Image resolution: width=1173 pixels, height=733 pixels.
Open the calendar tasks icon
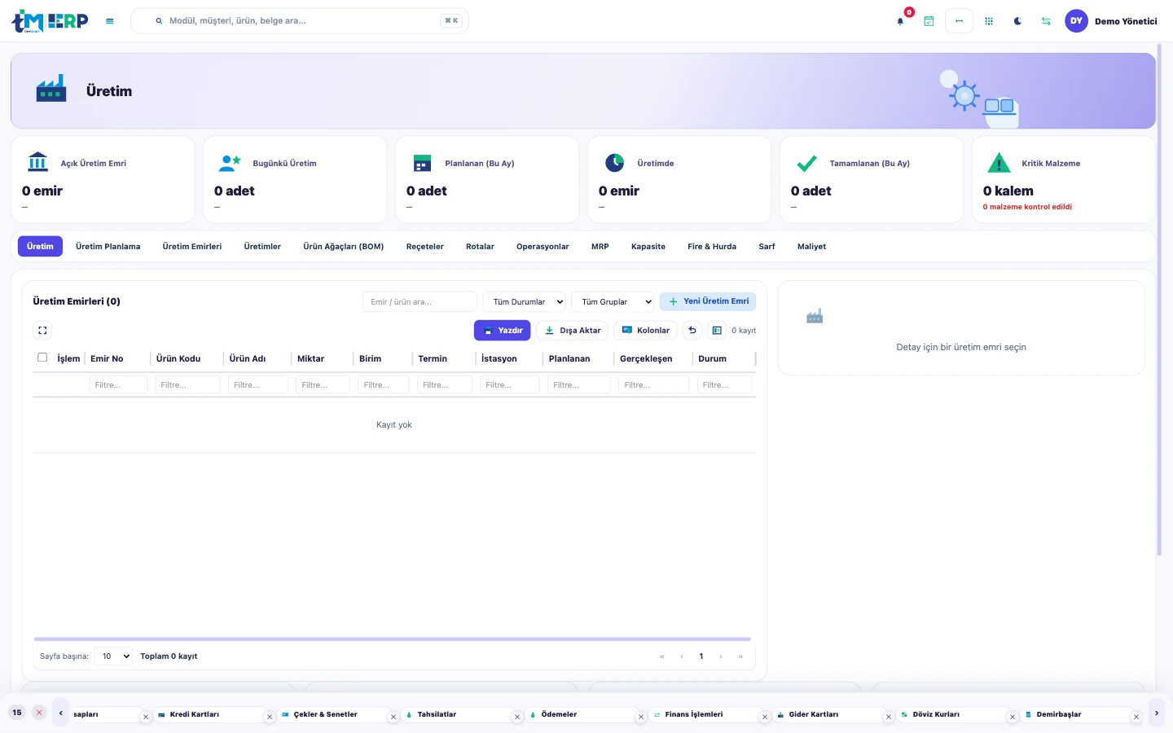[x=929, y=21]
